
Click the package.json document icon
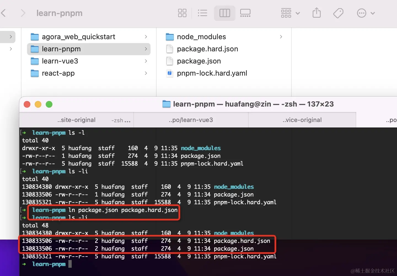pyautogui.click(x=170, y=61)
